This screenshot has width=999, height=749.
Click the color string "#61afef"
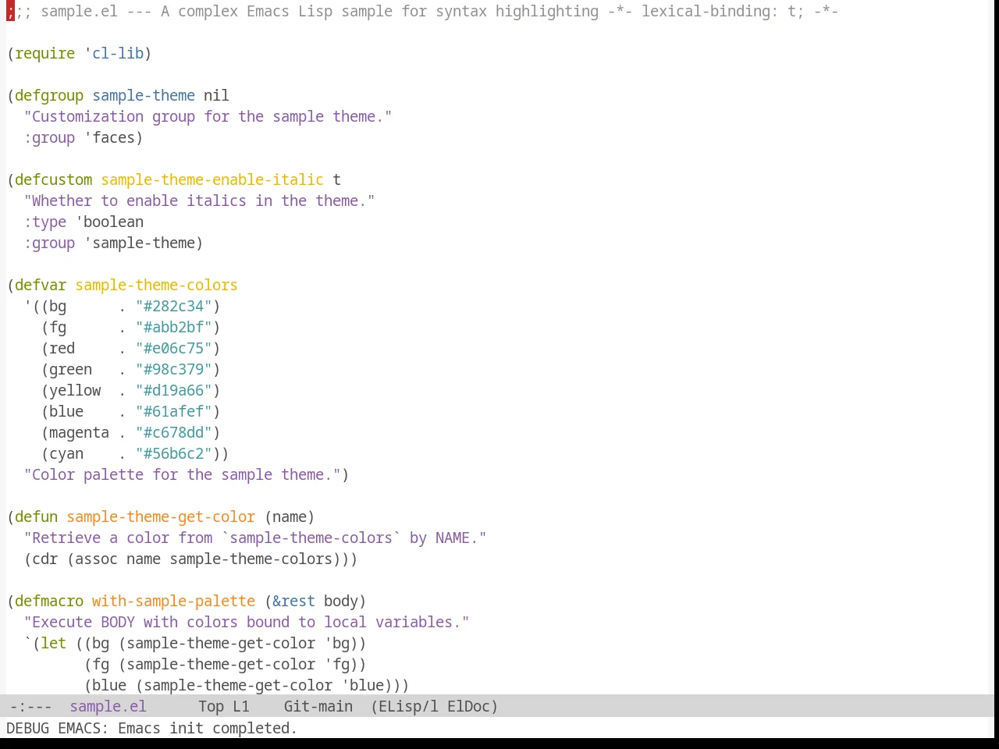click(173, 411)
